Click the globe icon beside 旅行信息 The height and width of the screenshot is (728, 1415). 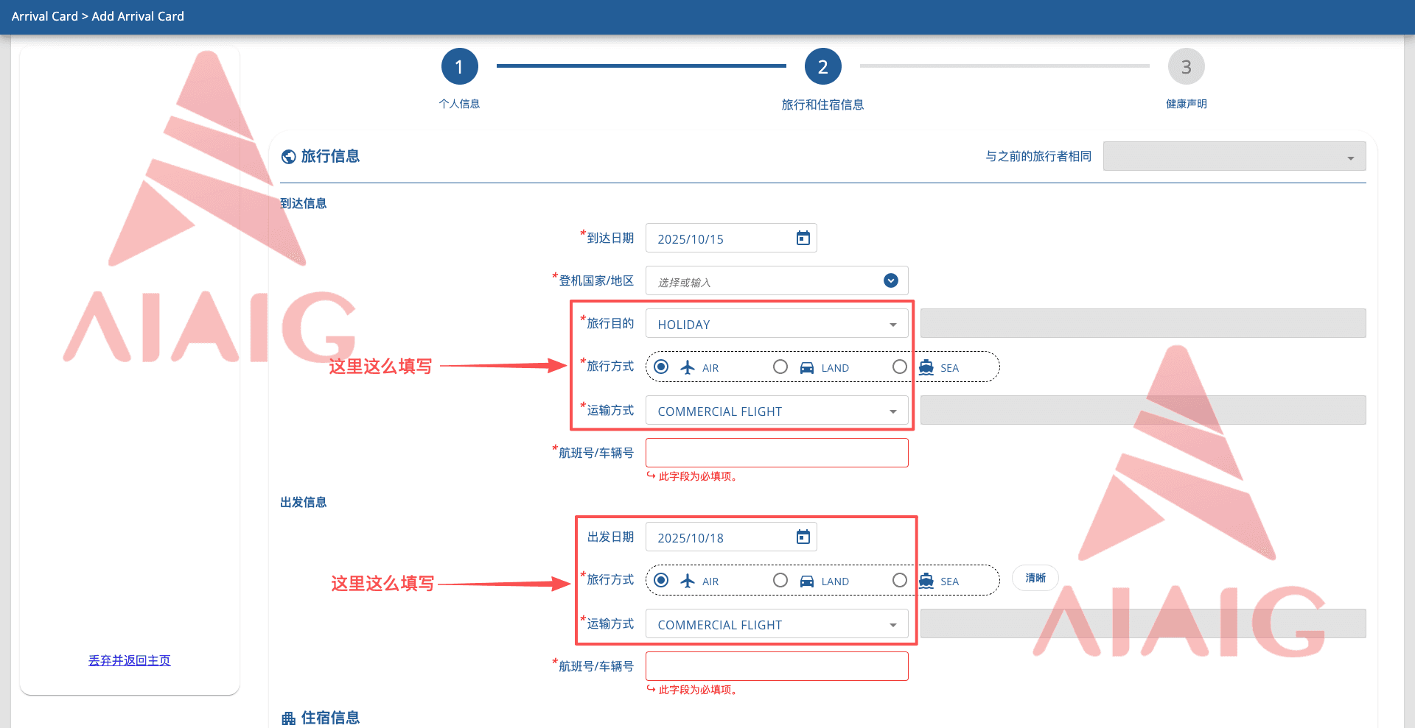pyautogui.click(x=289, y=156)
